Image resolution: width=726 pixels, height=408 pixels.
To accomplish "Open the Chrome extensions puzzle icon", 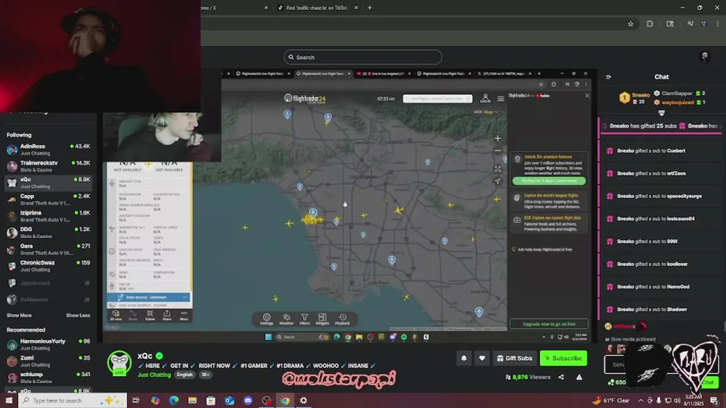I will pyautogui.click(x=650, y=24).
